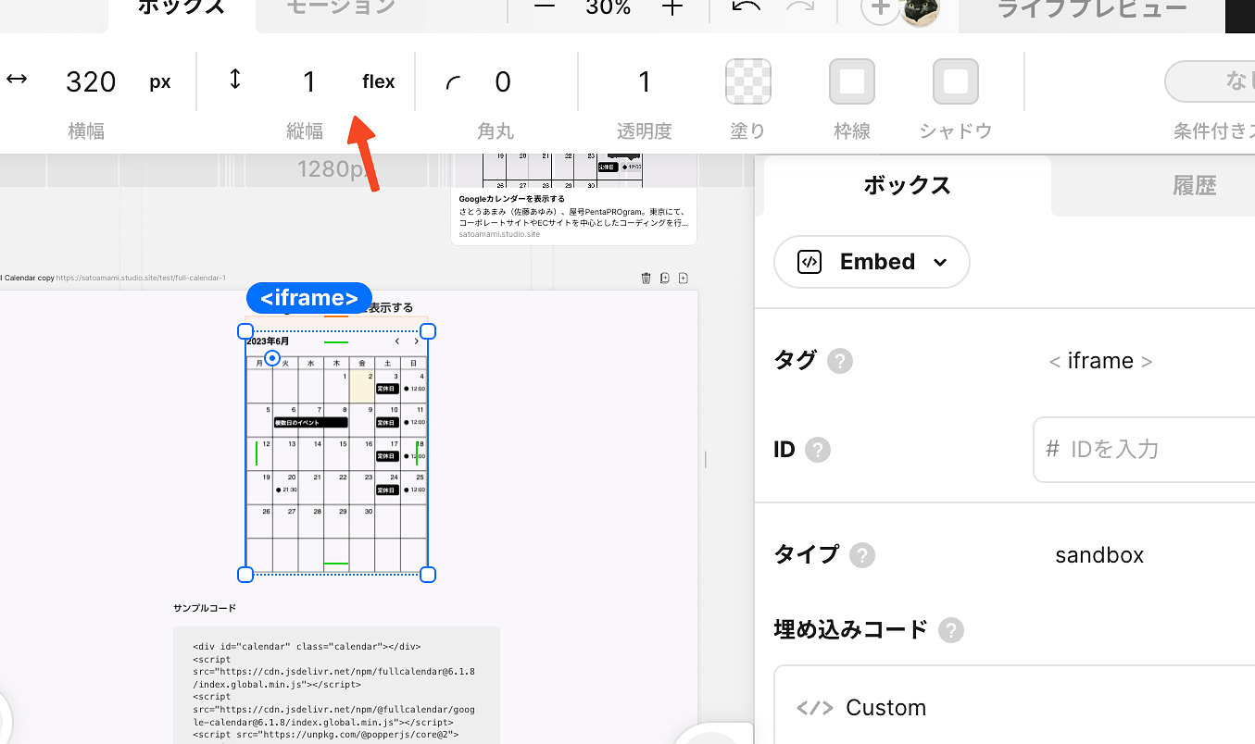This screenshot has height=744, width=1255.
Task: Click the Embed code icon
Action: 809,262
